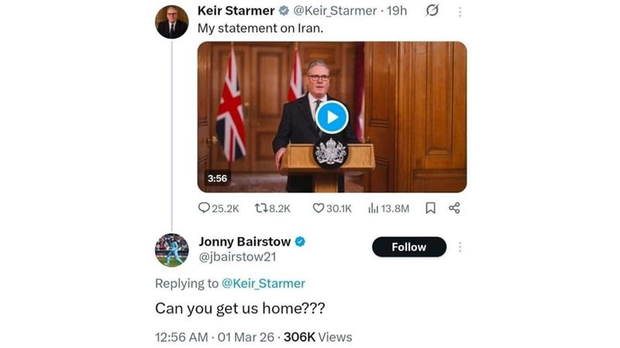Click Jonny Bairstow's verified badge
Viewport: 620px width, 348px height.
tap(300, 241)
